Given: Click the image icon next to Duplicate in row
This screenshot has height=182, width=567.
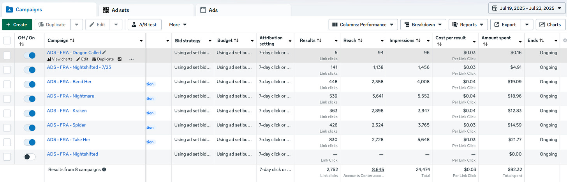Looking at the screenshot, I should [120, 59].
